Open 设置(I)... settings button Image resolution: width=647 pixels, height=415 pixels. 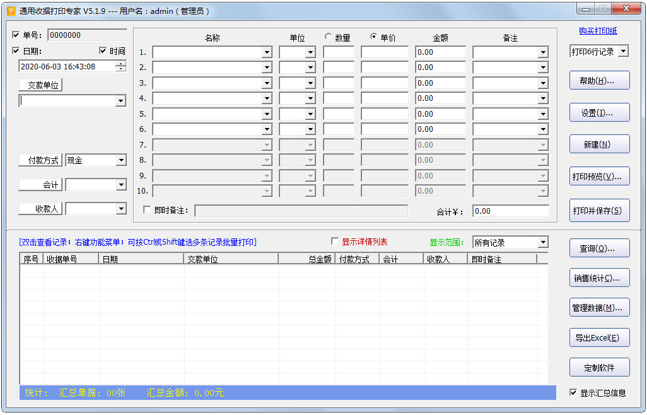point(599,113)
